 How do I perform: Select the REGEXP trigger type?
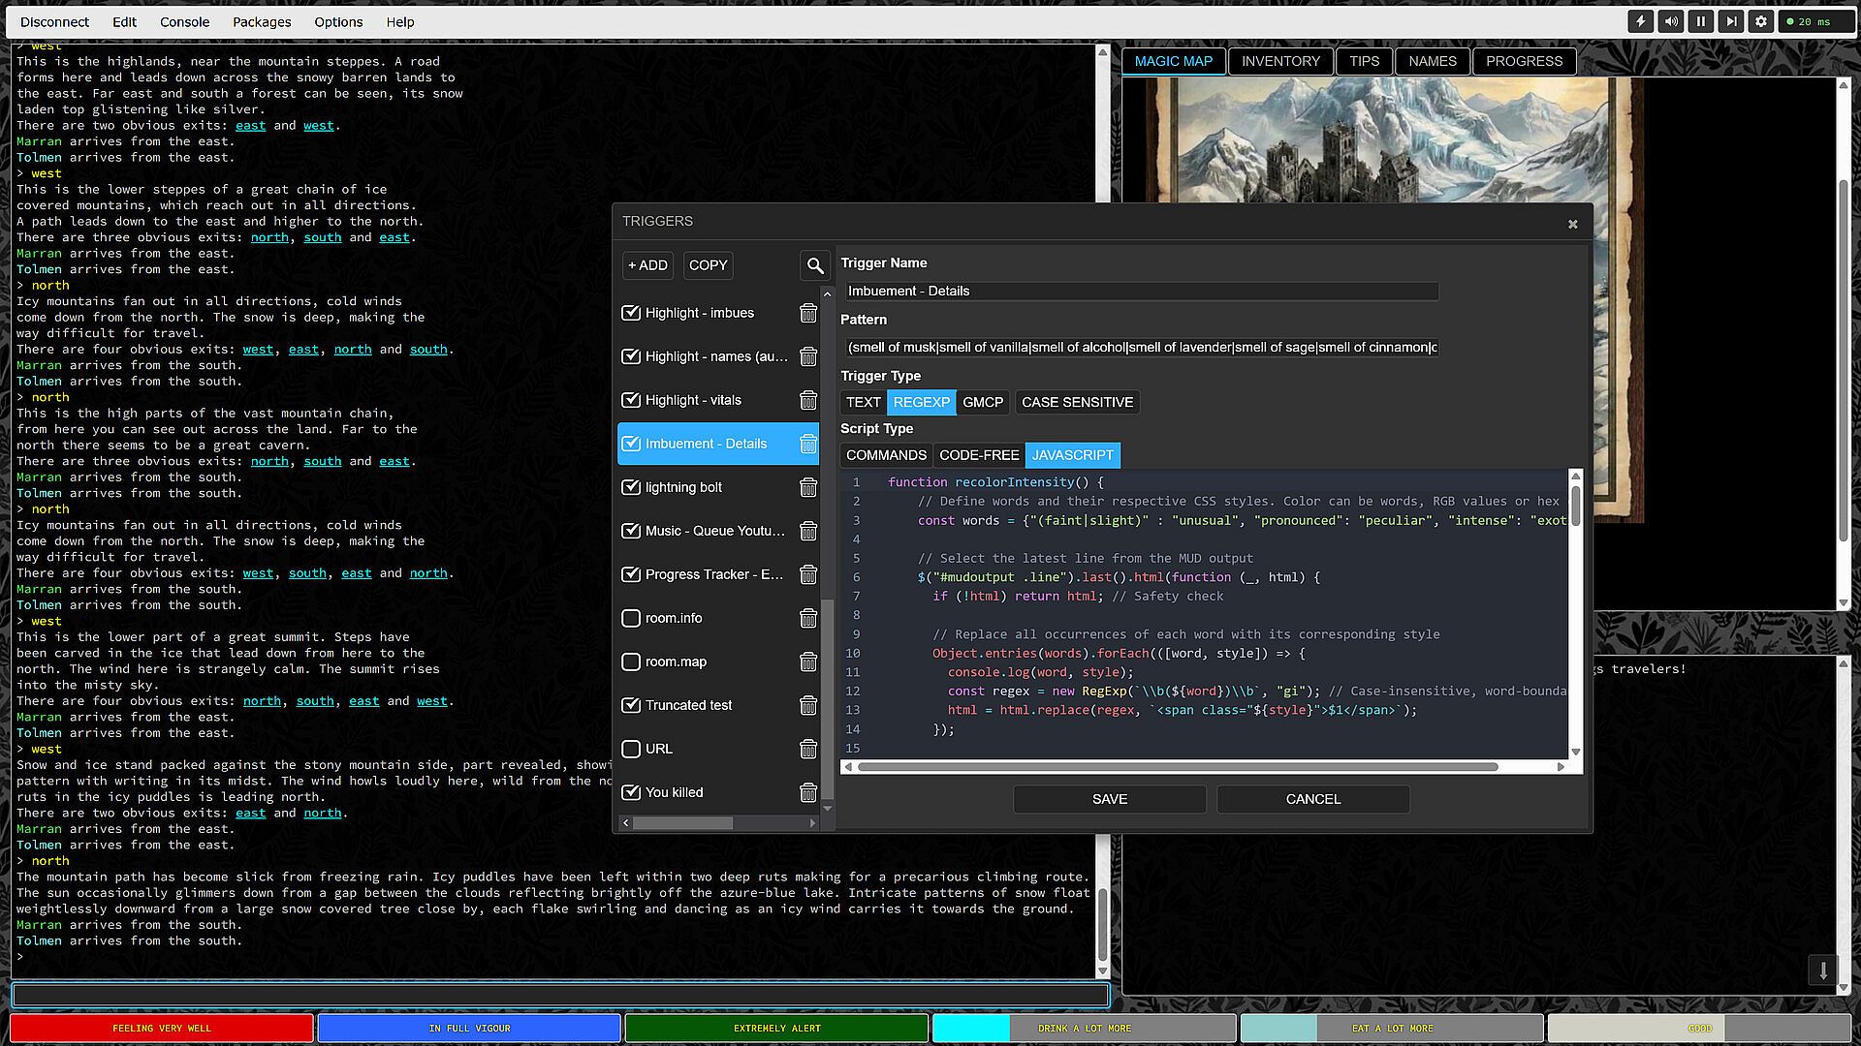click(921, 402)
